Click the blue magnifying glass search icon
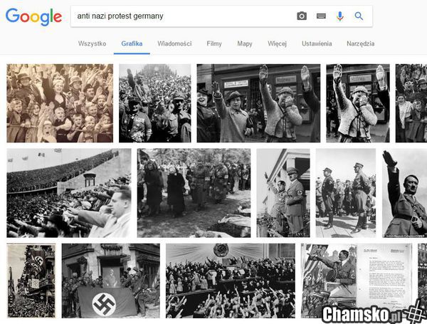Viewport: 427px width, 324px height. (359, 16)
